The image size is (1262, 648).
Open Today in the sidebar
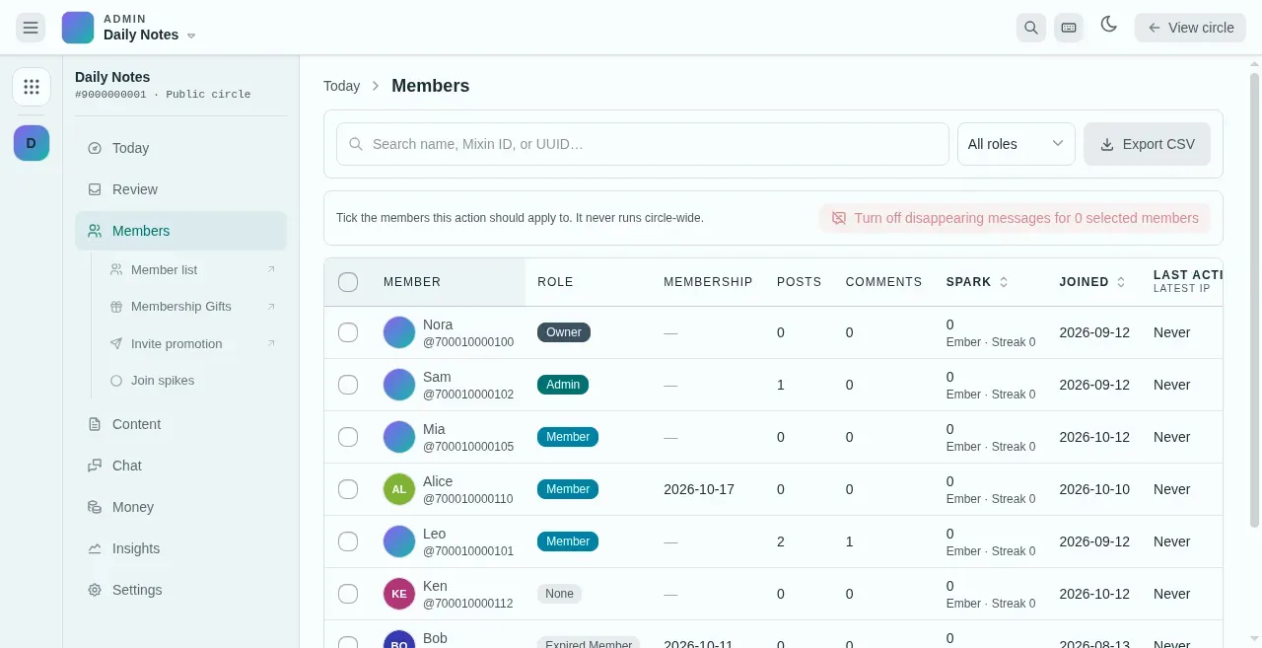(x=181, y=148)
